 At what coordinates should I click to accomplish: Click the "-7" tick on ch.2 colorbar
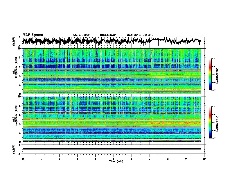pos(214,138)
